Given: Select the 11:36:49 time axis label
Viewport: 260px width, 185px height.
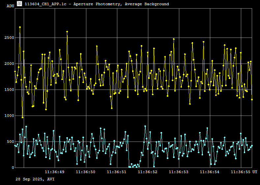Looking at the screenshot, I should tap(55, 172).
